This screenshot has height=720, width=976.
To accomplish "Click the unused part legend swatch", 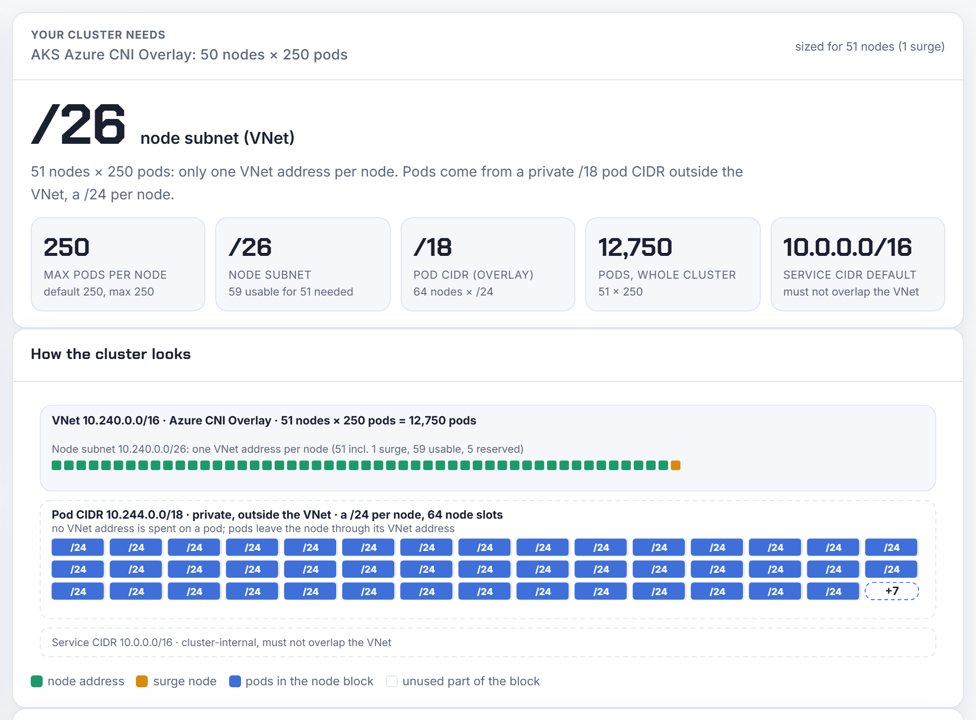I will coord(392,681).
